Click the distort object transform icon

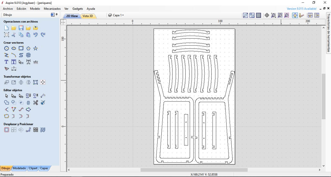[35, 82]
